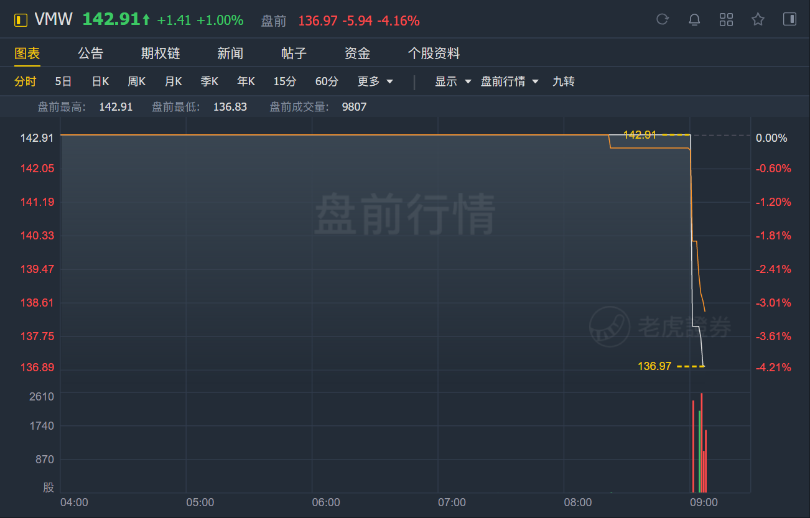Click the 142.91 yellow label on chart line

[640, 134]
